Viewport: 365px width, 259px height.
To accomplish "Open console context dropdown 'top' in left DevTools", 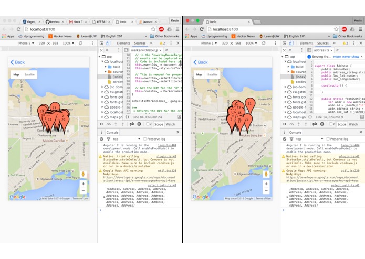I will tap(127, 139).
